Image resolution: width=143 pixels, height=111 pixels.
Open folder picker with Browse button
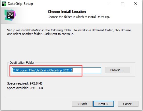click(x=117, y=70)
